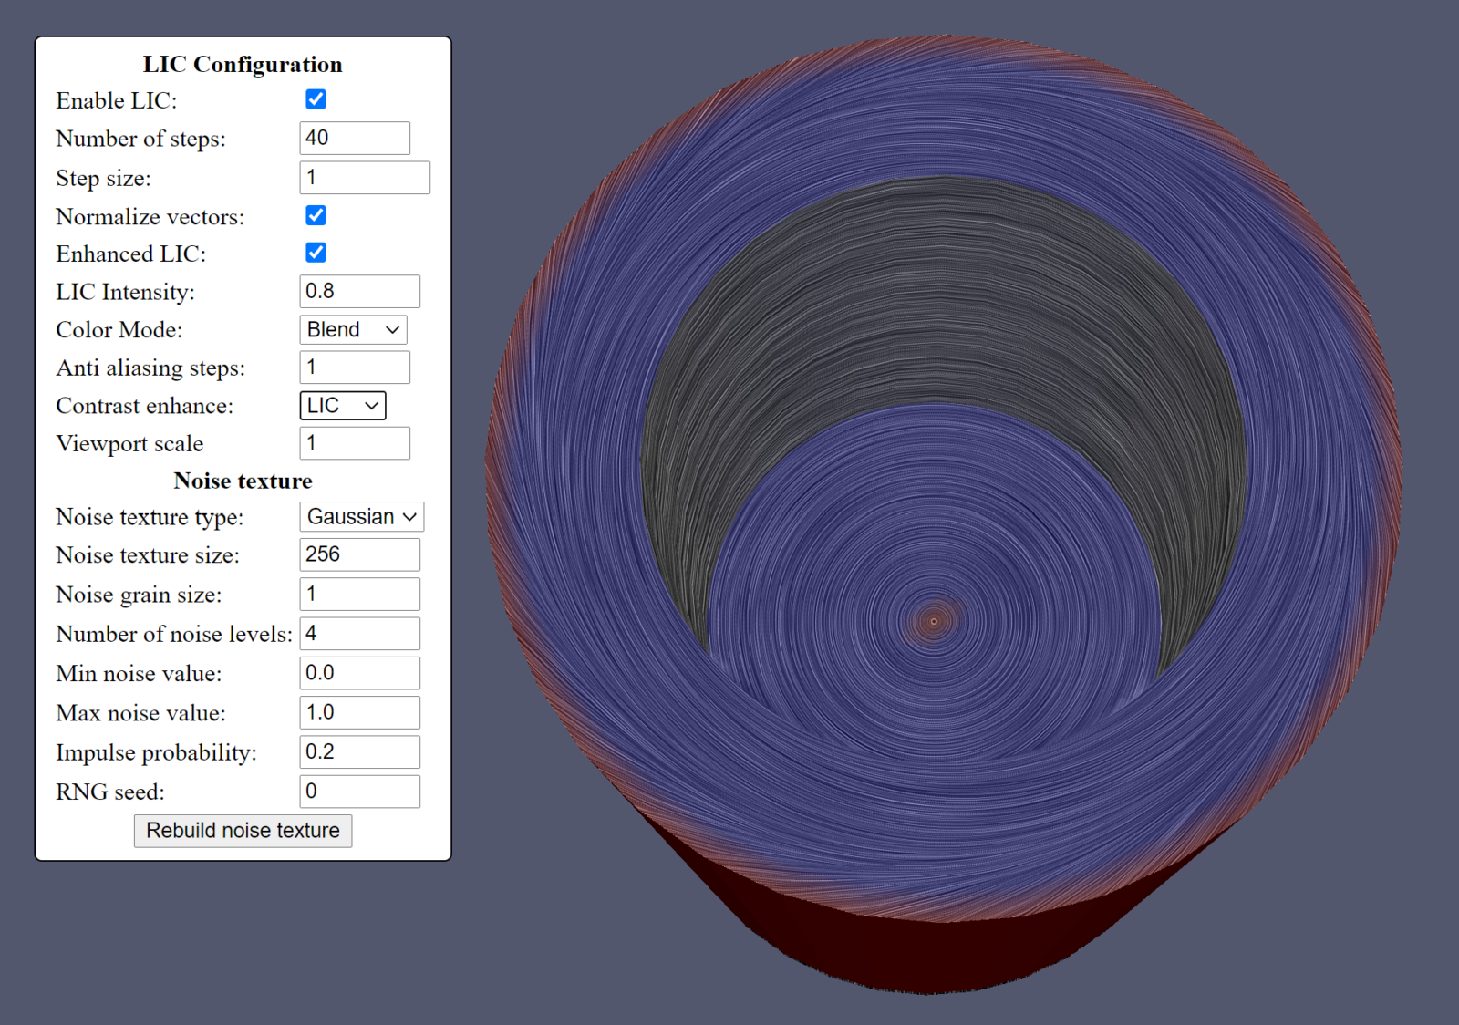Image resolution: width=1459 pixels, height=1025 pixels.
Task: Open the Contrast enhance dropdown
Action: pyautogui.click(x=343, y=406)
